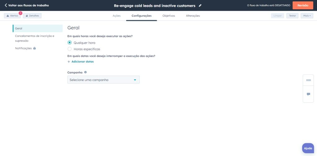Click the red alert notification badge
The image size is (317, 156).
pyautogui.click(x=20, y=13)
